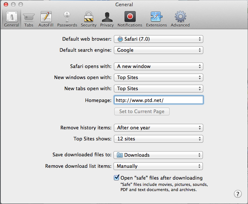Viewport: 248px width, 204px height.
Task: Show the Security padlock preferences
Action: point(89,19)
